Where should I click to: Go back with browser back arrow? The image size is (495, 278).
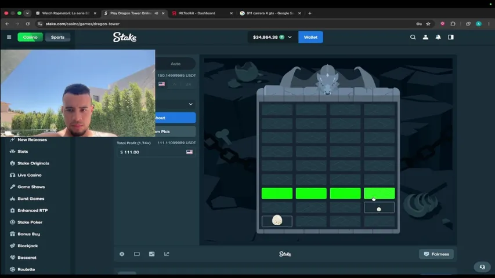tap(7, 24)
